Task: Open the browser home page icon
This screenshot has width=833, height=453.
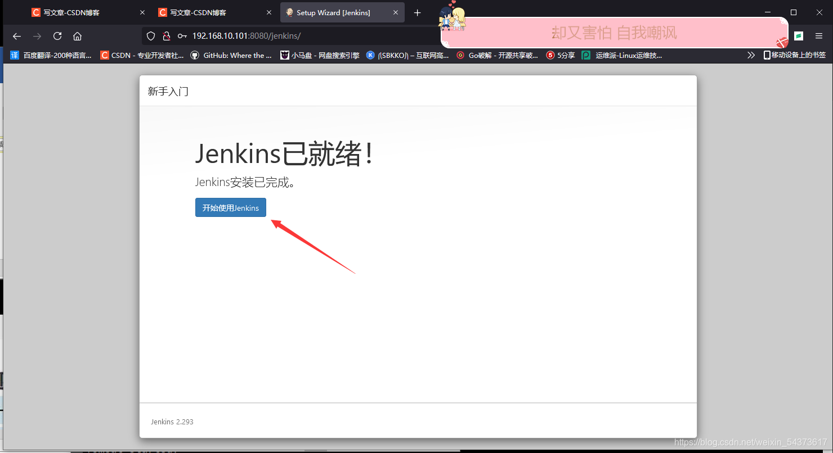Action: (78, 36)
